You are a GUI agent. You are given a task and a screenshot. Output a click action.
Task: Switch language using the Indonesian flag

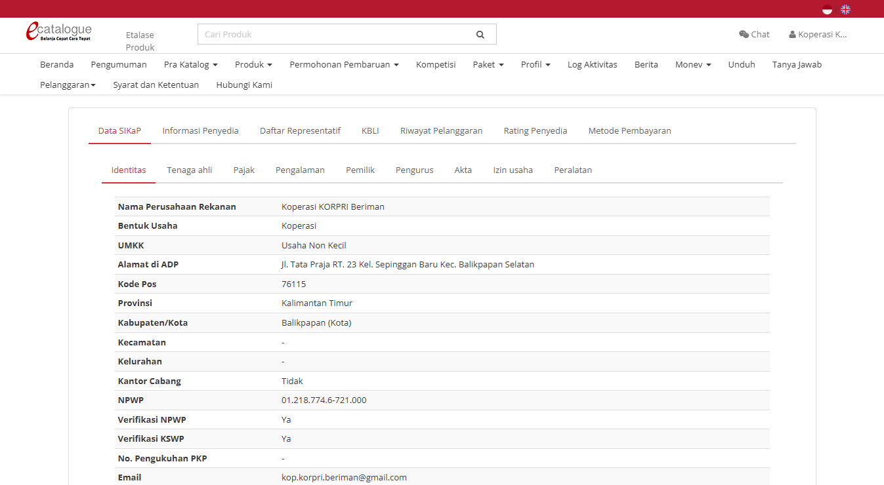[x=827, y=9]
